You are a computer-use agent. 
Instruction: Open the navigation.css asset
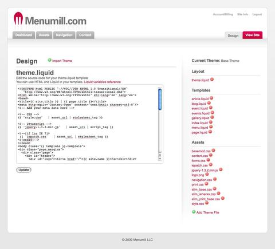(x=202, y=180)
